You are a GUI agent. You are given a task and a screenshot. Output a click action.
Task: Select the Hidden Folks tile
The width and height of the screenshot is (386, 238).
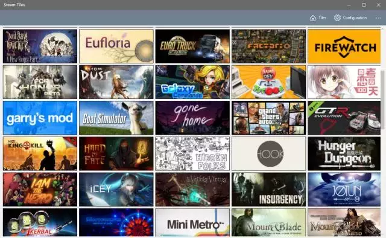tap(192, 153)
